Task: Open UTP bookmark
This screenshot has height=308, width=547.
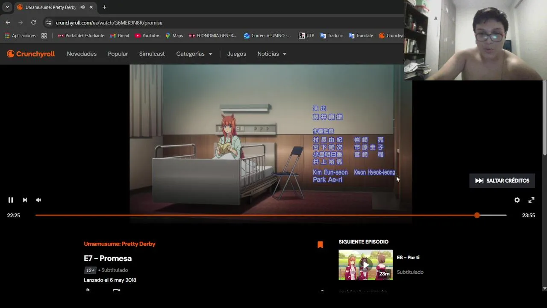Action: pyautogui.click(x=306, y=36)
